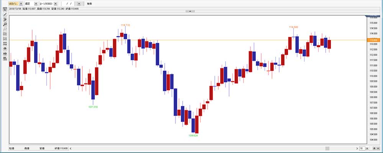This screenshot has width=383, height=153.
Task: Open the date picker dropdown arrow
Action: click(79, 4)
